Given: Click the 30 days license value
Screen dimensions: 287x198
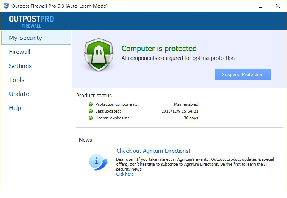Looking at the screenshot, I should [x=191, y=118].
